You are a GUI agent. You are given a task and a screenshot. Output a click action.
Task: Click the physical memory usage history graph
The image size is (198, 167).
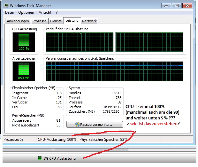click(x=114, y=71)
